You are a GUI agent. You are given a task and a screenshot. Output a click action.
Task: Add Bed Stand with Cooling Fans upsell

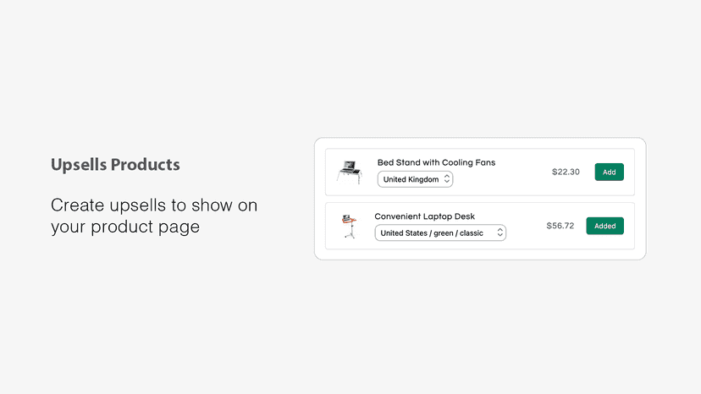(609, 172)
